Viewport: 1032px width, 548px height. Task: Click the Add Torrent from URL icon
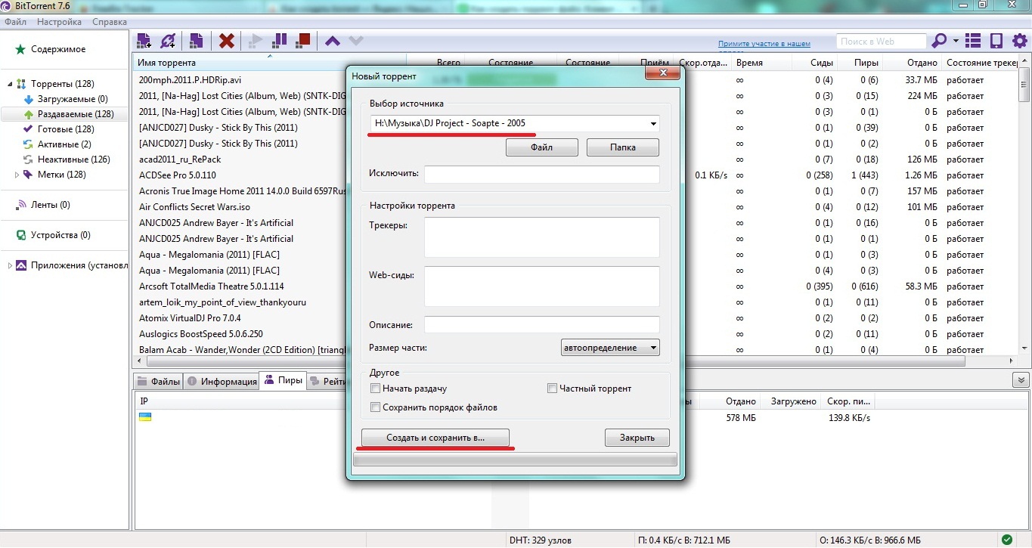(168, 41)
